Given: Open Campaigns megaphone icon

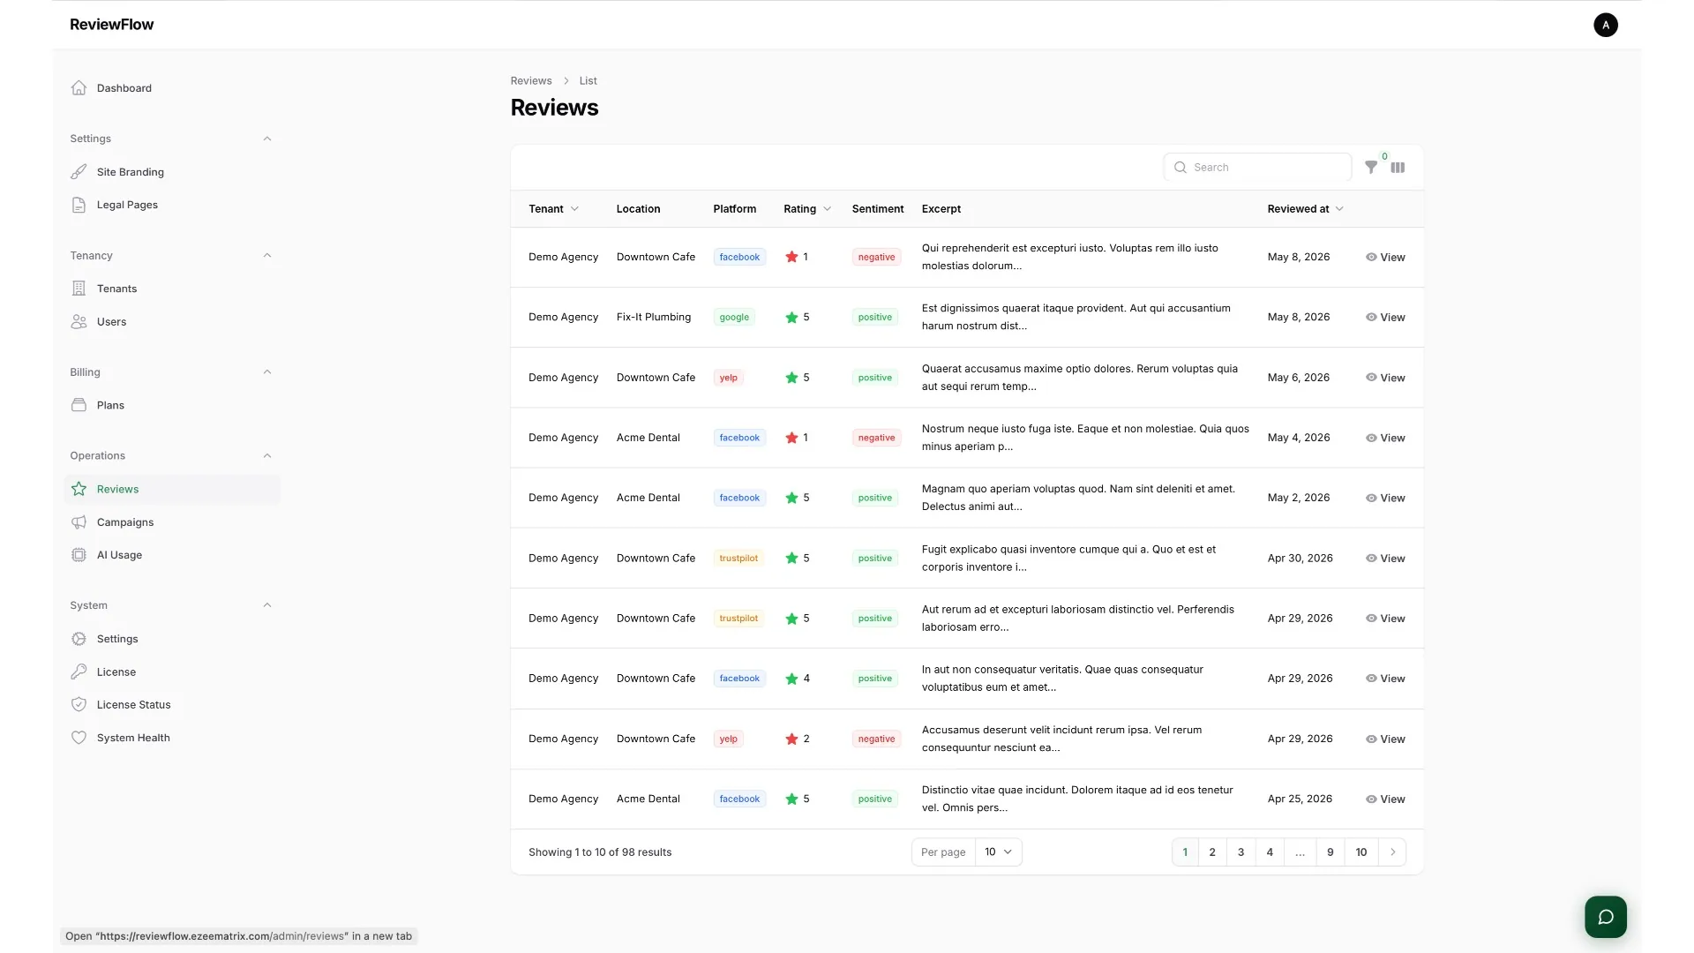Looking at the screenshot, I should pos(79,522).
